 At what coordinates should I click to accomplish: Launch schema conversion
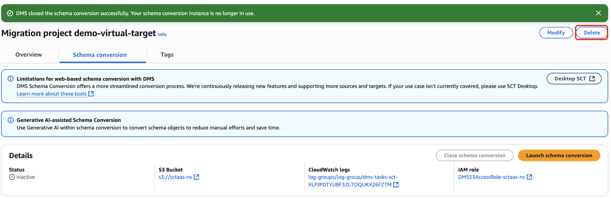[x=559, y=155]
